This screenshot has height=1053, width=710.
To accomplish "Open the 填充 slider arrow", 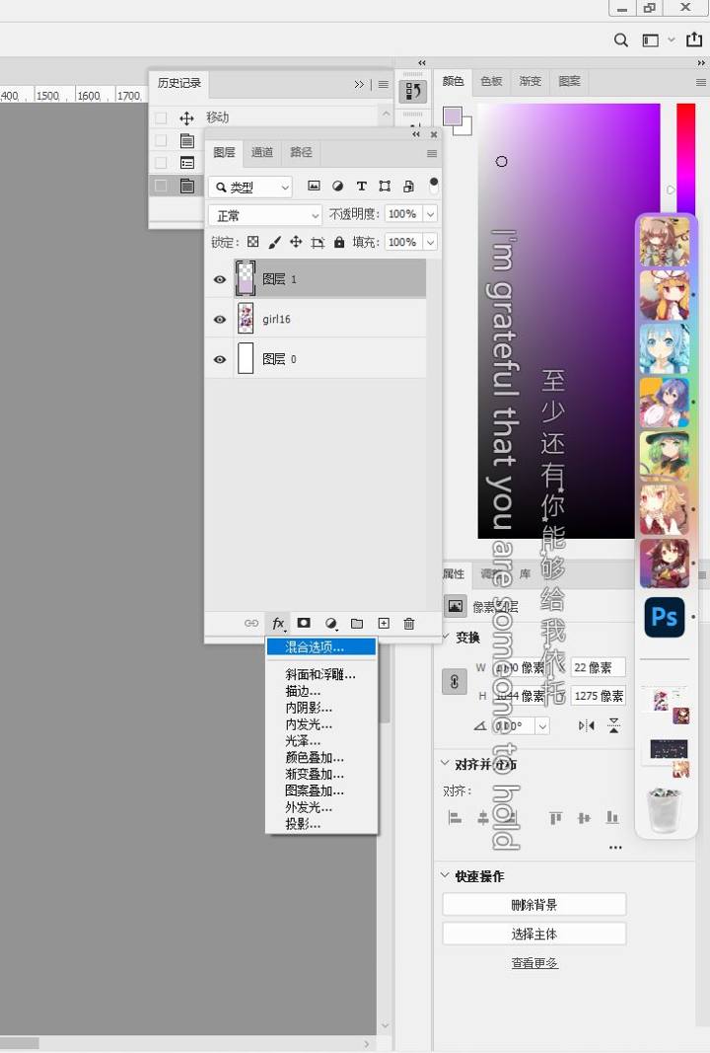I will (x=430, y=242).
